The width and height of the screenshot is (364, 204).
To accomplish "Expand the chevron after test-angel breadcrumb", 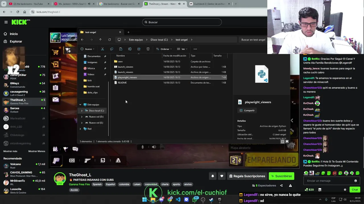I will click(x=192, y=40).
